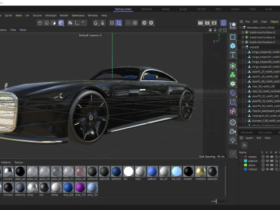Viewport: 280px width, 210px height.
Task: Open the Object menu in Object Manager
Action: (x=274, y=22)
